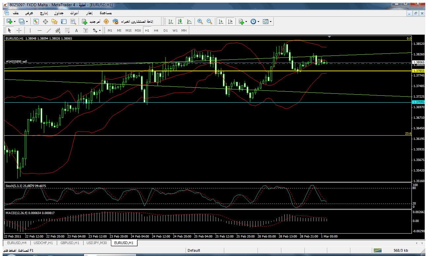This screenshot has height=256, width=428.
Task: Switch to the EURUSD,H4 chart tab
Action: [x=16, y=243]
